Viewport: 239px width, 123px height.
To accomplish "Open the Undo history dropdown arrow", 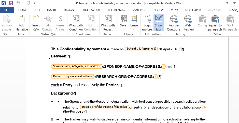I will tap(22, 3).
